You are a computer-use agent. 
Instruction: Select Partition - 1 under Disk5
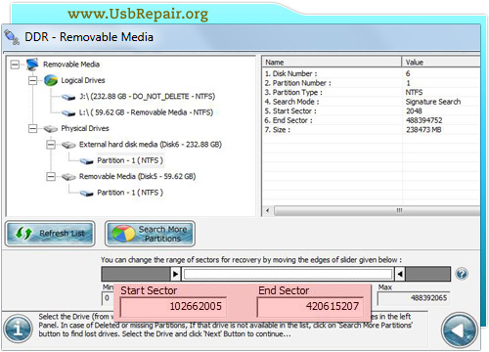tap(130, 193)
